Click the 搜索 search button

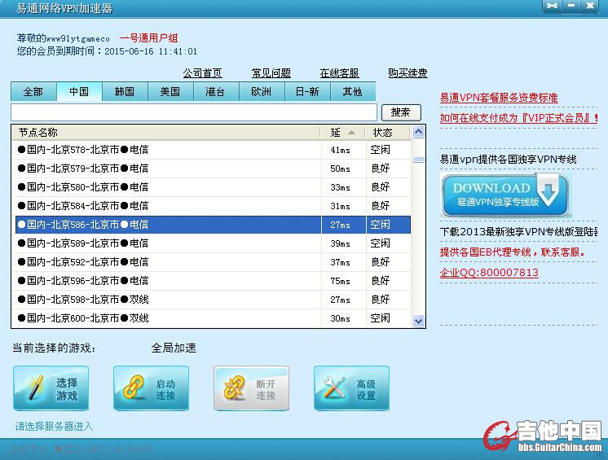coord(401,112)
